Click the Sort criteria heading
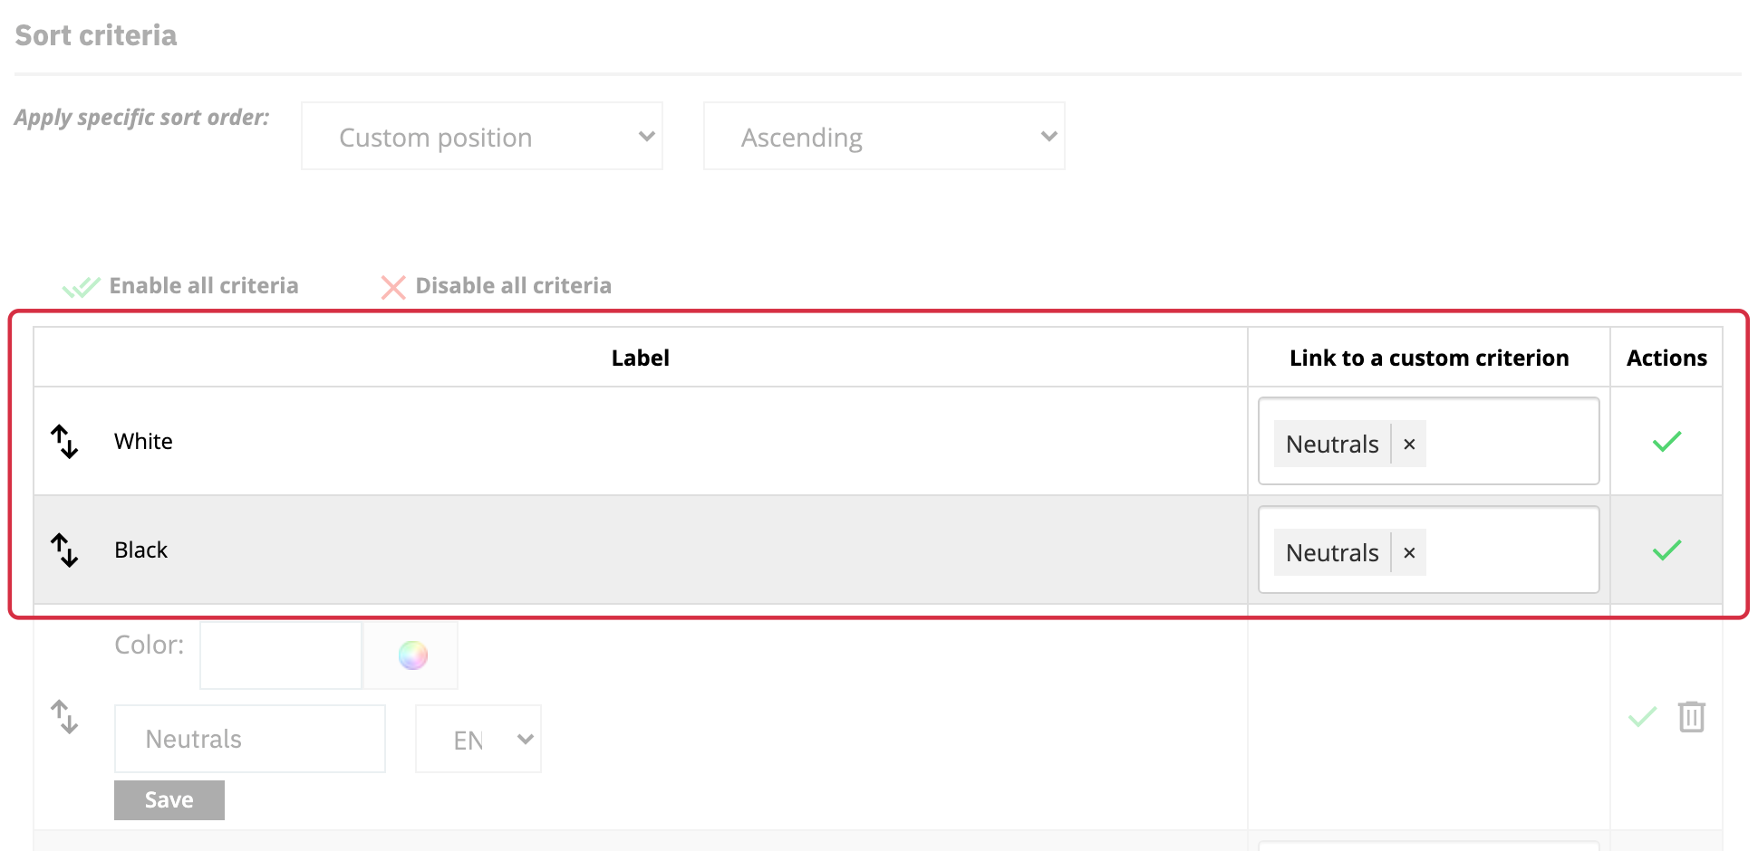Image resolution: width=1758 pixels, height=851 pixels. (x=96, y=35)
